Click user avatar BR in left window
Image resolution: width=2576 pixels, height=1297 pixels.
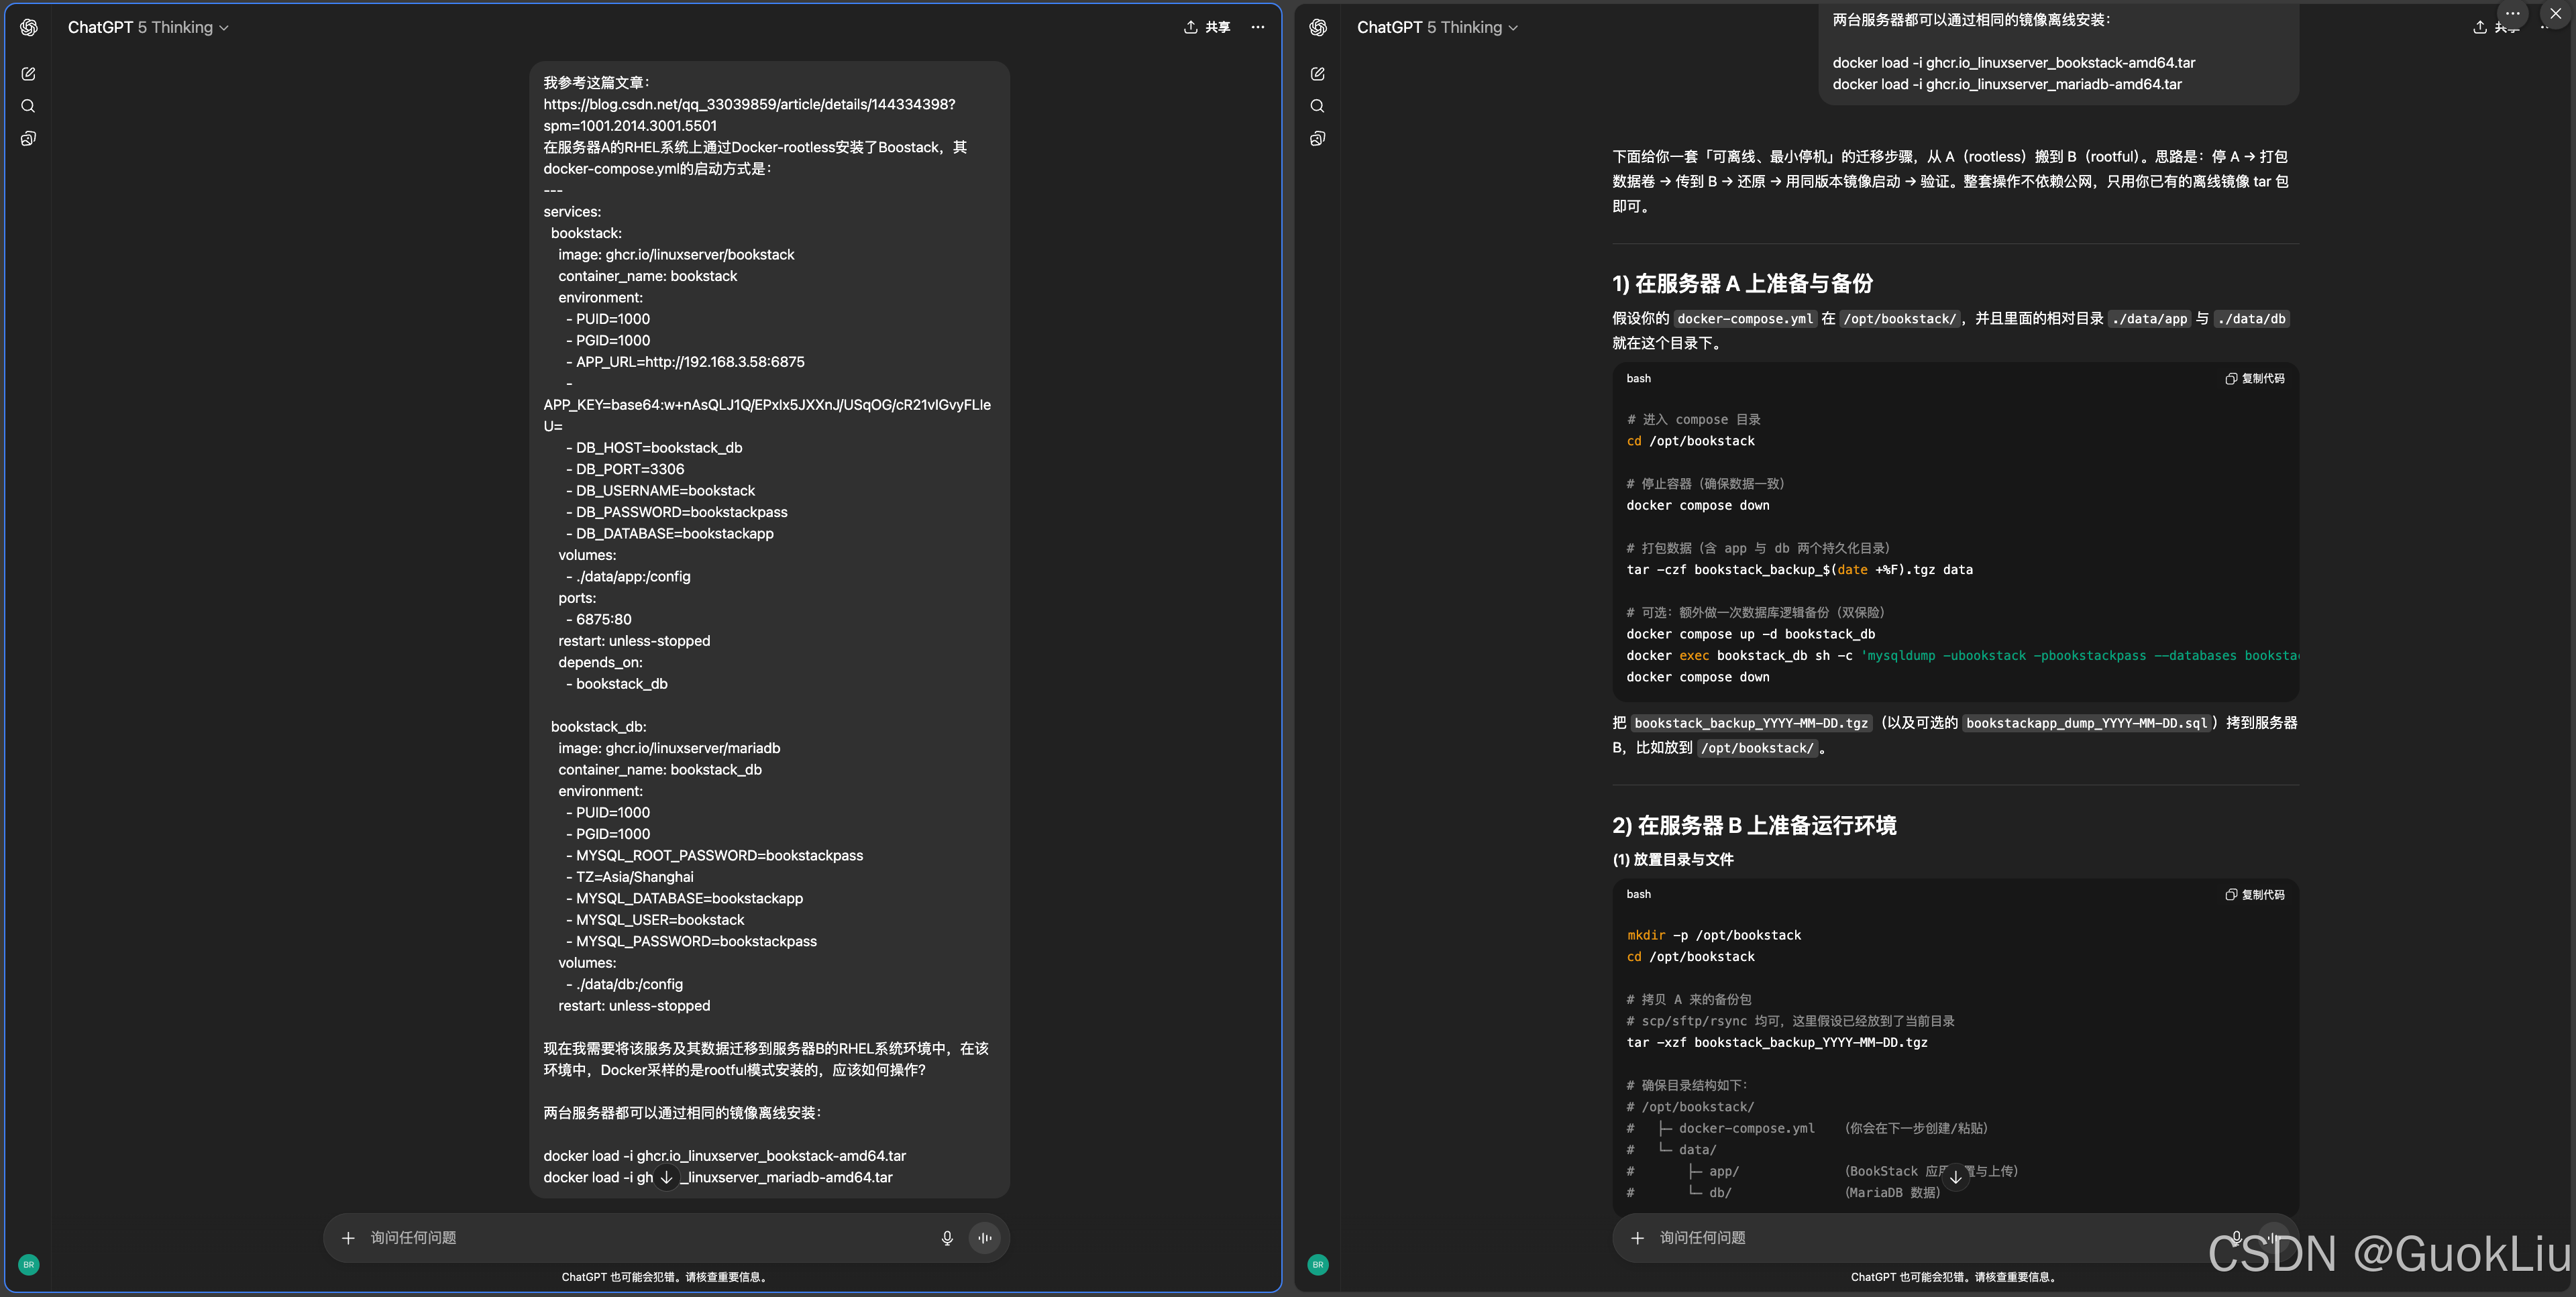coord(29,1264)
